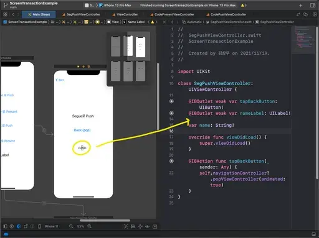Open the SegPushViewController class jump bar item
The image size is (319, 238).
(274, 22)
